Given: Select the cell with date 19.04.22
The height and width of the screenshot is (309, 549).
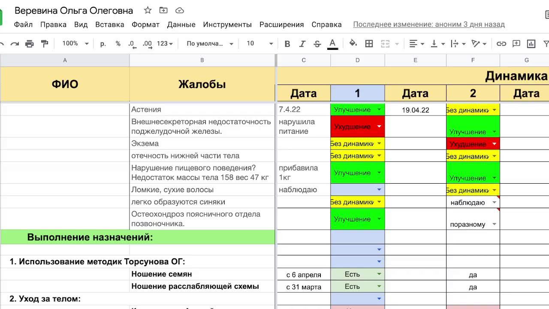Looking at the screenshot, I should 415,110.
